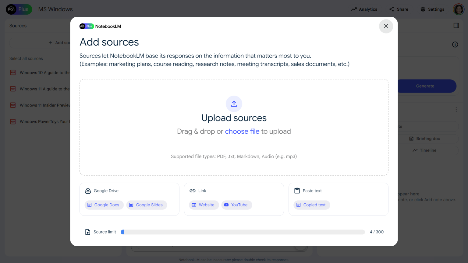Select the Website link option

pos(204,205)
